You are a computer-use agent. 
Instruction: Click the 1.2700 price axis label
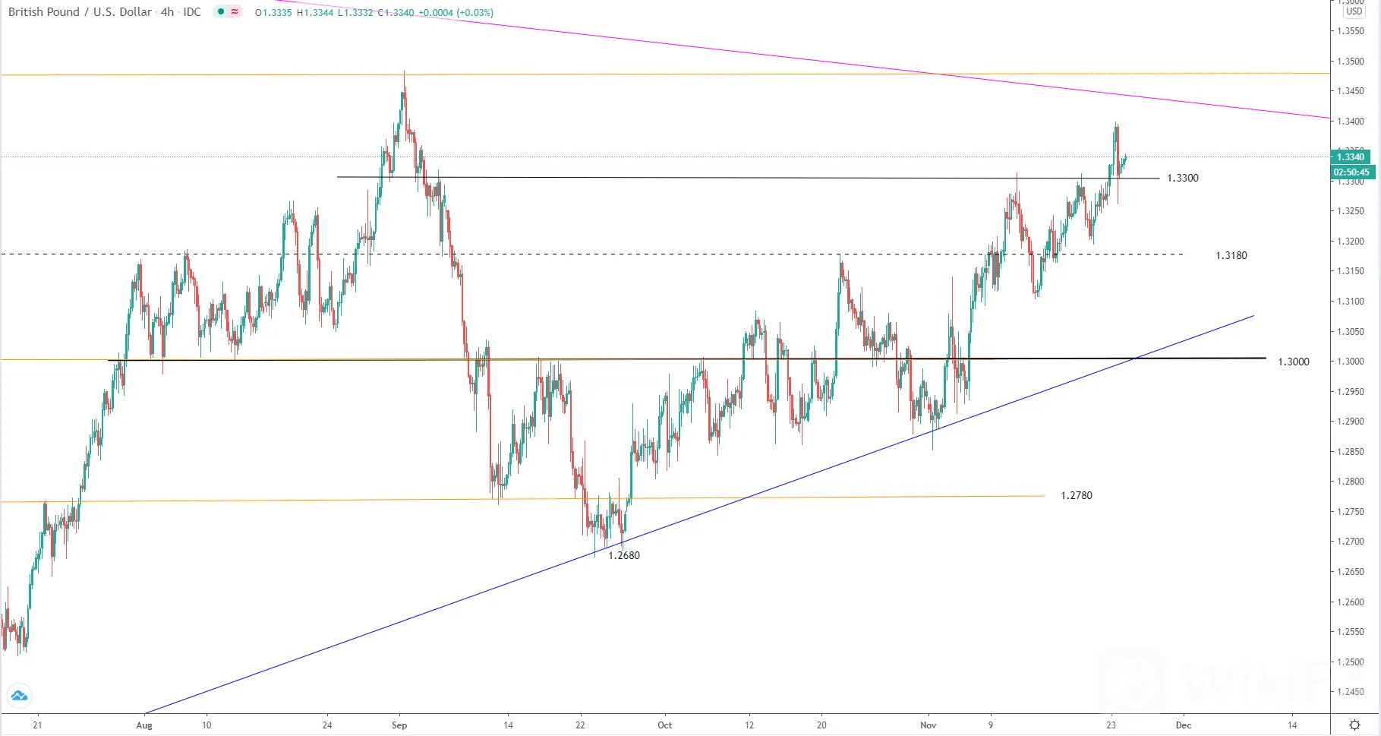(1351, 542)
